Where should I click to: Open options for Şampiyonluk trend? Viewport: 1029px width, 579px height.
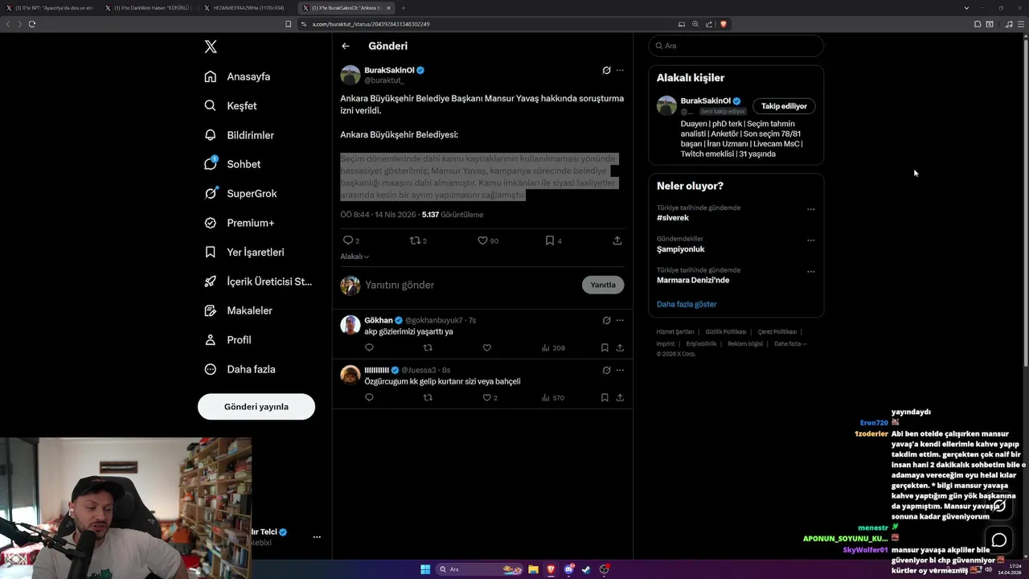pos(810,240)
